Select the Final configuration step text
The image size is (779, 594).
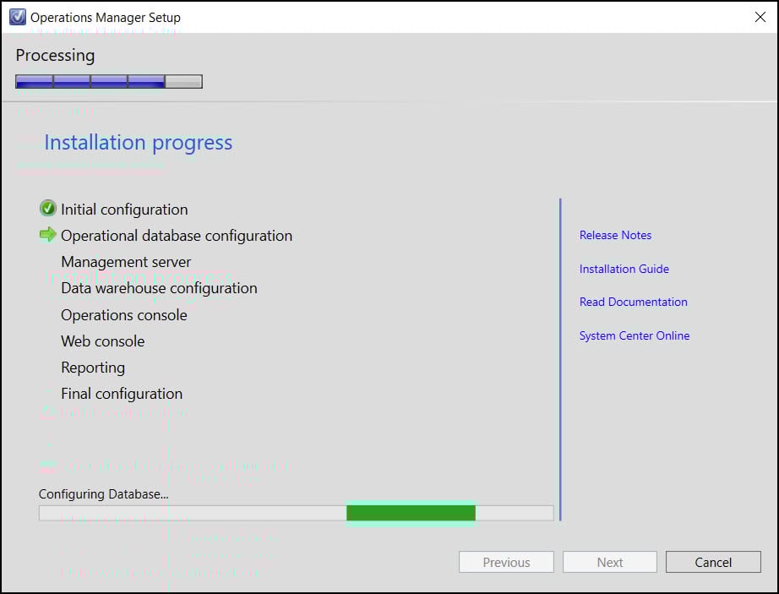pos(122,394)
